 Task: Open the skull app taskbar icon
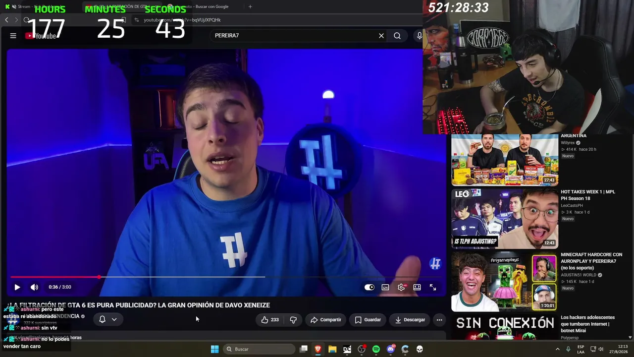click(x=420, y=349)
